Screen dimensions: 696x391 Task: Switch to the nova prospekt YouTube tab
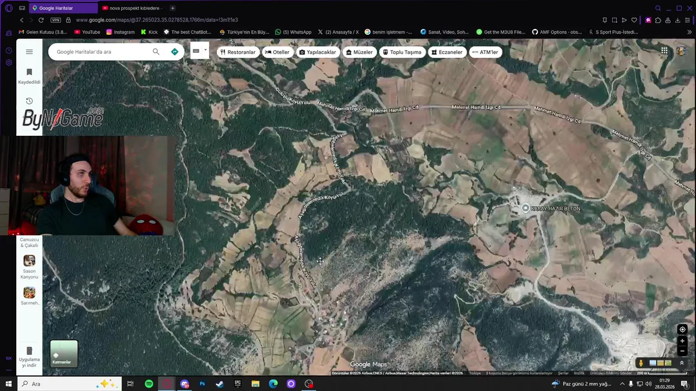132,8
